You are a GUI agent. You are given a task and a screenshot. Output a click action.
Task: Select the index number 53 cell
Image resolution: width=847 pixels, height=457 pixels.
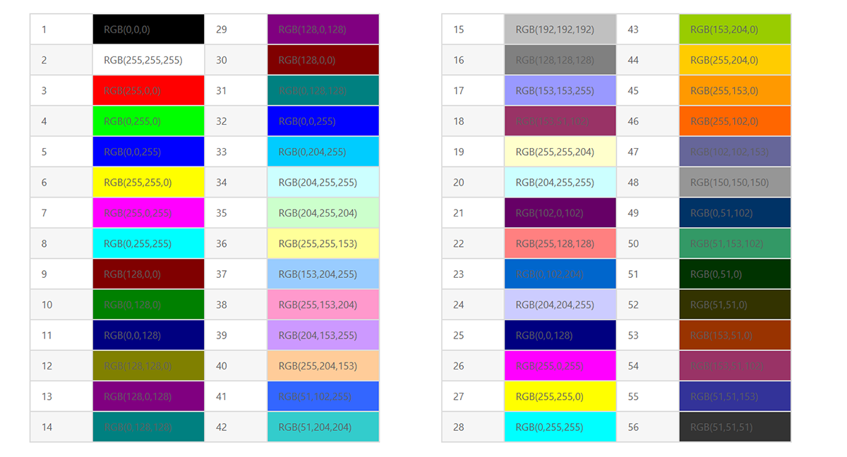[648, 335]
